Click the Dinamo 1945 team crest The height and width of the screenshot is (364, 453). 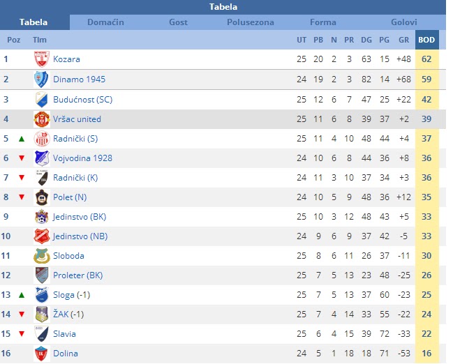[x=42, y=79]
